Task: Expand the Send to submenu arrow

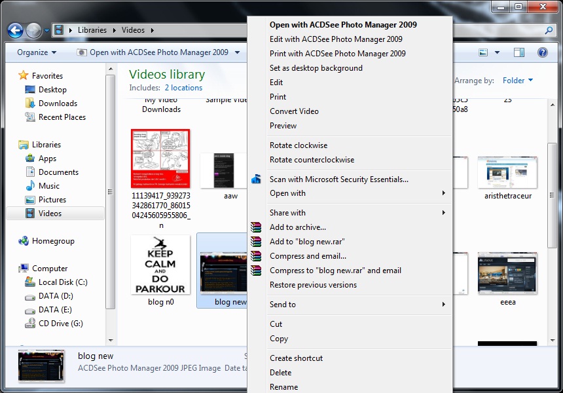Action: click(x=444, y=305)
